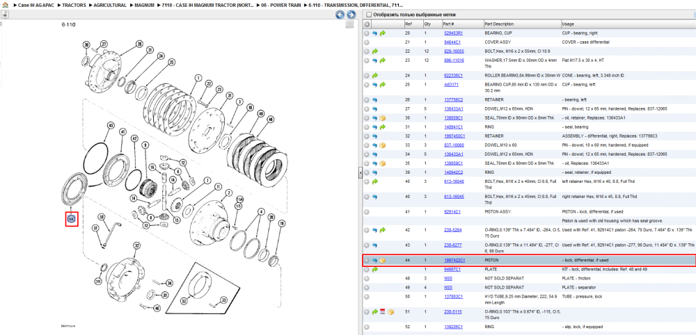Open the AGRICULTURAL breadcrumb

[110, 5]
